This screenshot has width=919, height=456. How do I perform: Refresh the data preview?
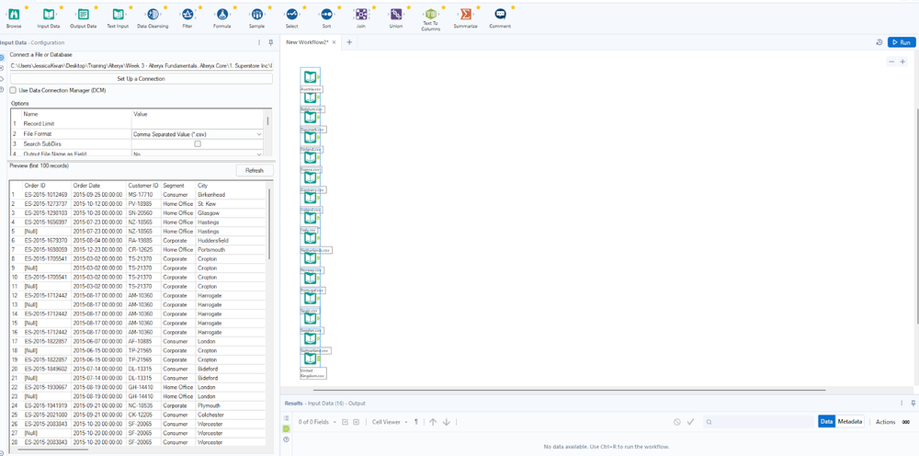pyautogui.click(x=255, y=171)
